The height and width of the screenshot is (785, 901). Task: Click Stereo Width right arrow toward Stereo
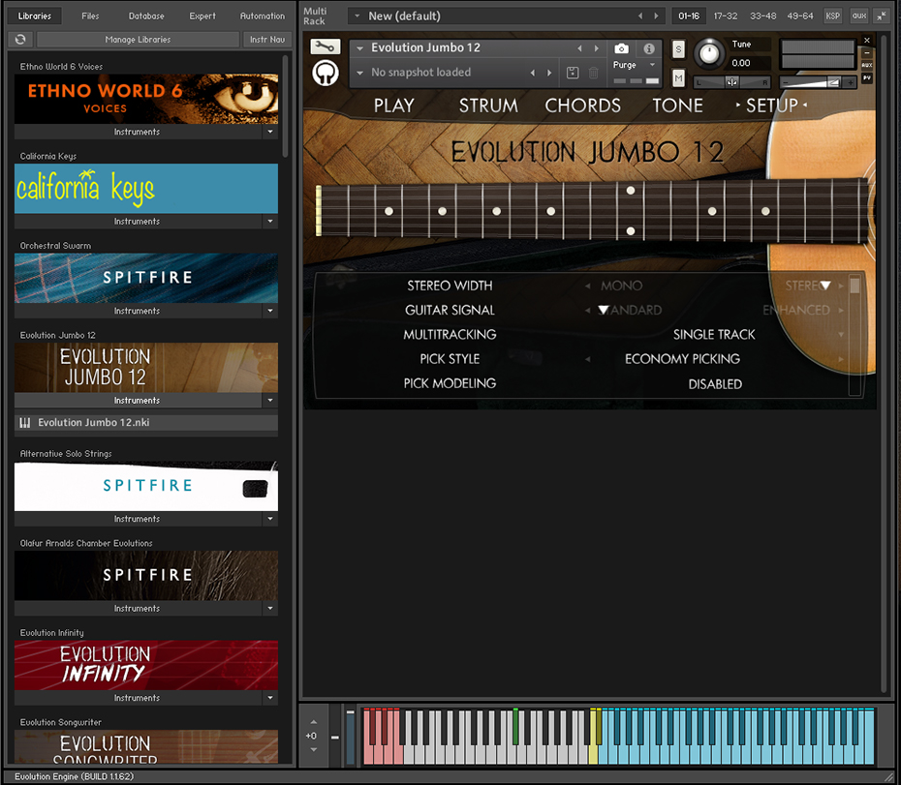point(841,286)
